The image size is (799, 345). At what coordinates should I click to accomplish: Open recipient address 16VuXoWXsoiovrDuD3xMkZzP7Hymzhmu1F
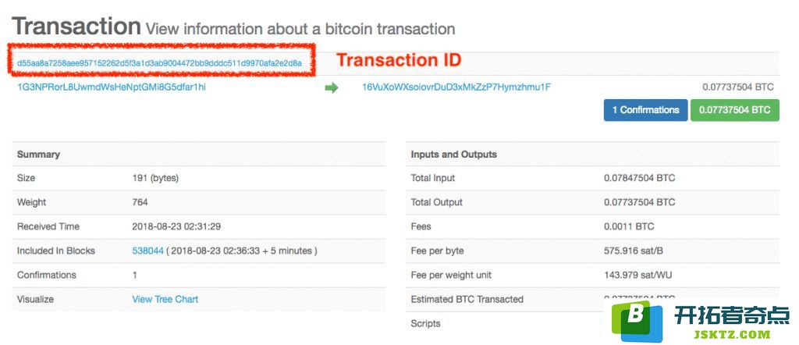pos(456,87)
